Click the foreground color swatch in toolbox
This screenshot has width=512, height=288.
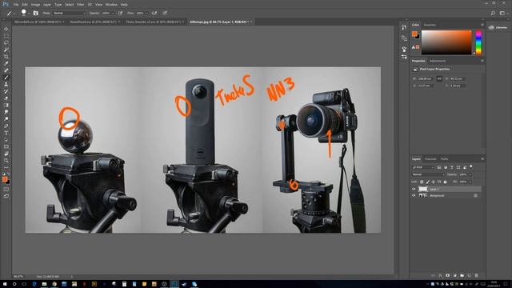(5, 179)
